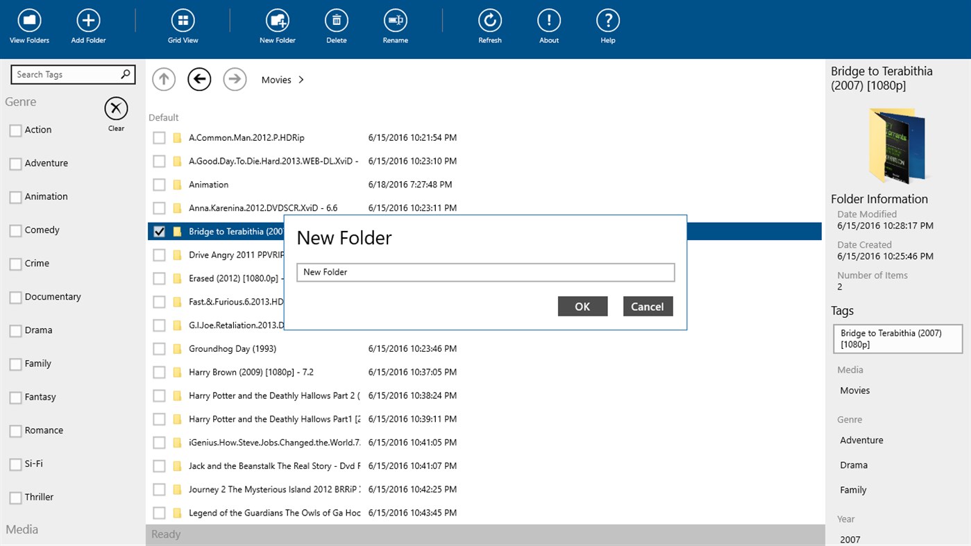This screenshot has width=971, height=546.
Task: Open the New Folder toolbar icon
Action: coord(277,21)
